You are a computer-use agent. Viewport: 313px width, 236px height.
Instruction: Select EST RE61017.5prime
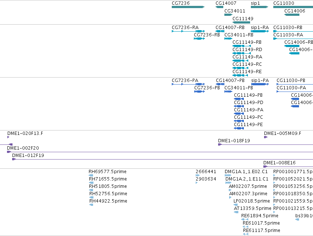click(x=246, y=227)
